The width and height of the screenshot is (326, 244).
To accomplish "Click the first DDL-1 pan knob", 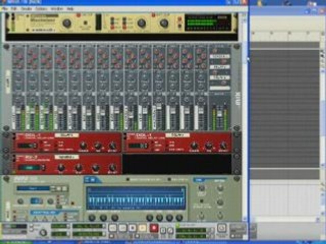I will [98, 146].
